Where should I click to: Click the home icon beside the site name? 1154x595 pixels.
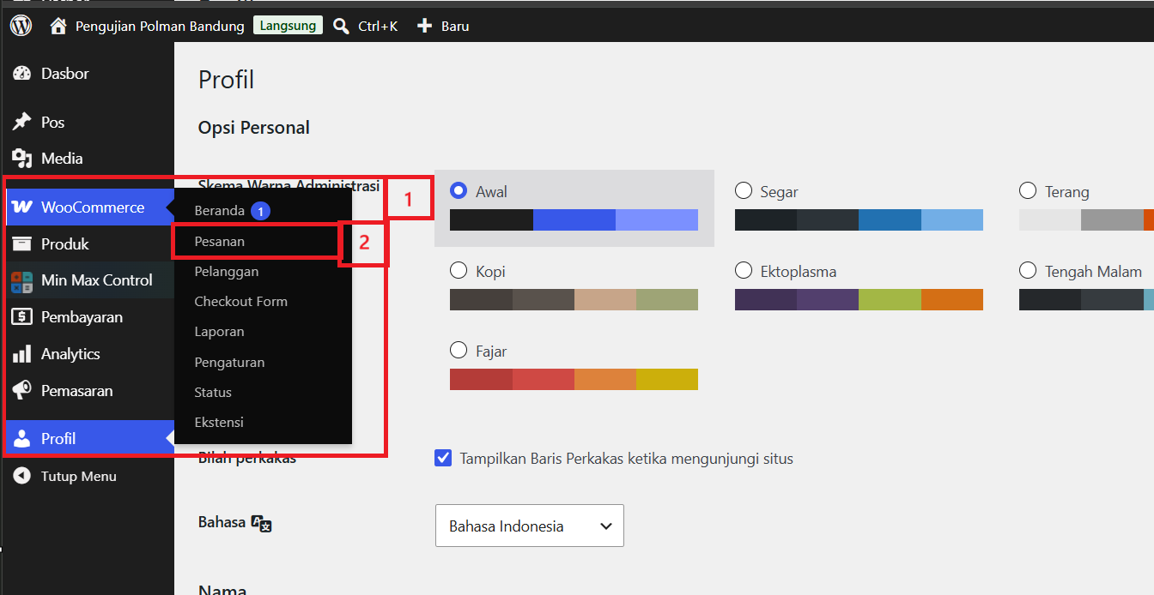[58, 26]
